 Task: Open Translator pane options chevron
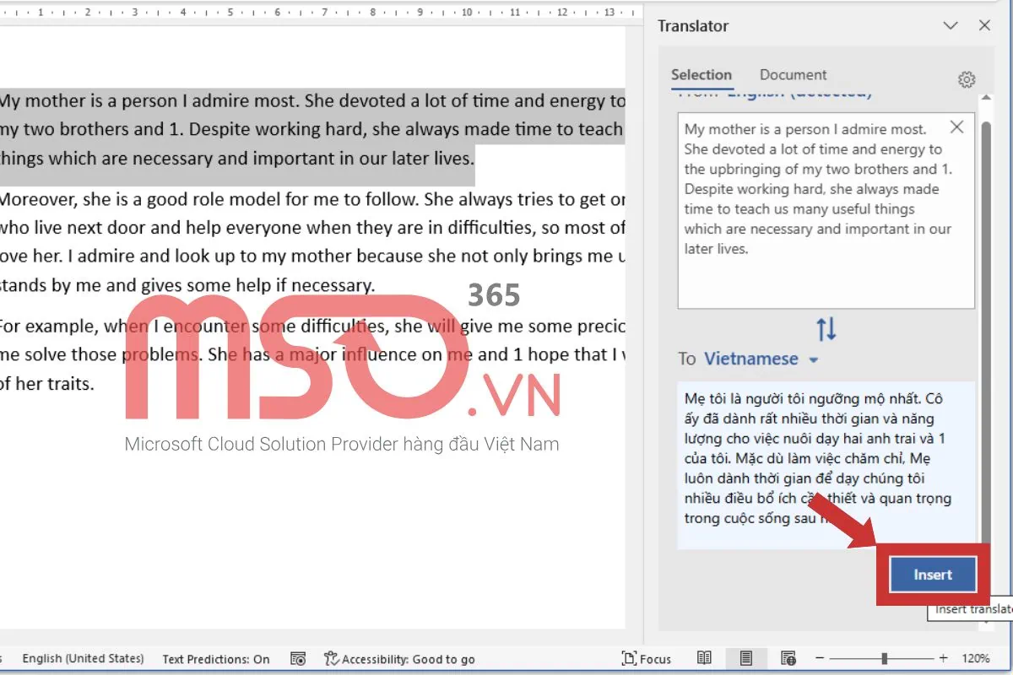click(951, 26)
